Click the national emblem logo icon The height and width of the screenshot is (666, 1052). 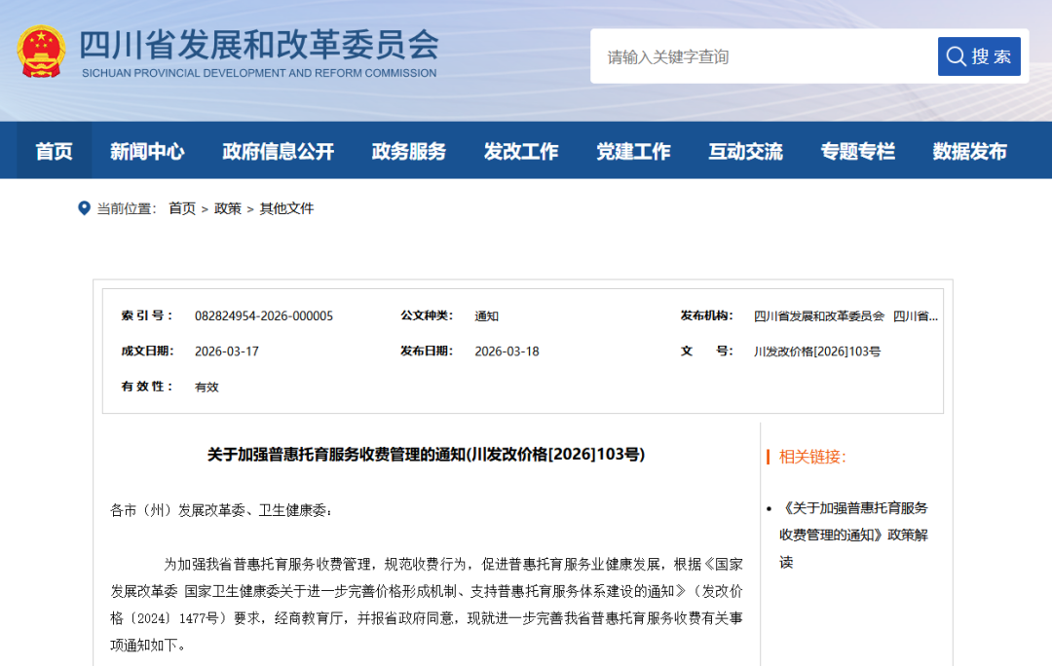pos(42,52)
